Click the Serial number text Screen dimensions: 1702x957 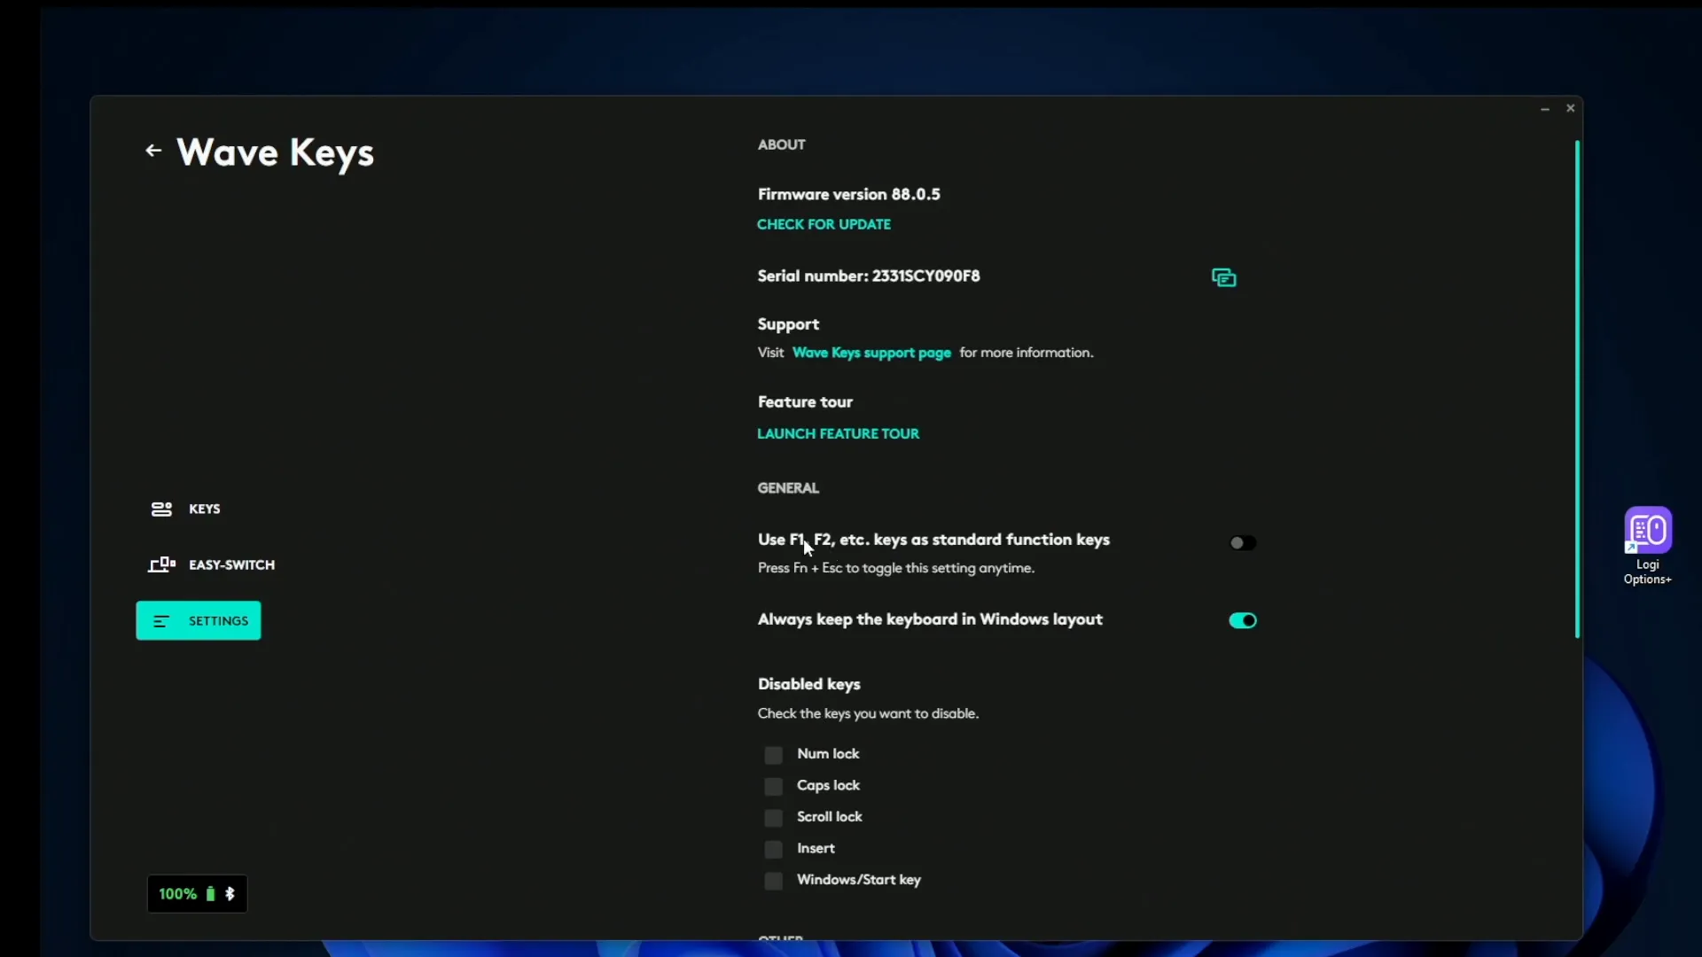(869, 276)
